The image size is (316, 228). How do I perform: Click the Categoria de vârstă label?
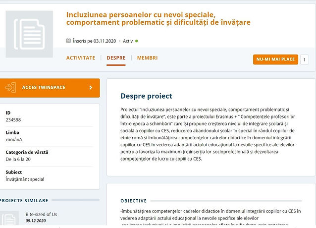coord(27,152)
